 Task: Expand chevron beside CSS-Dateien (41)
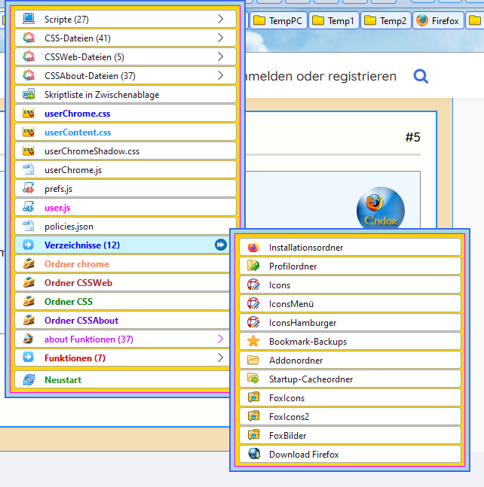click(221, 38)
